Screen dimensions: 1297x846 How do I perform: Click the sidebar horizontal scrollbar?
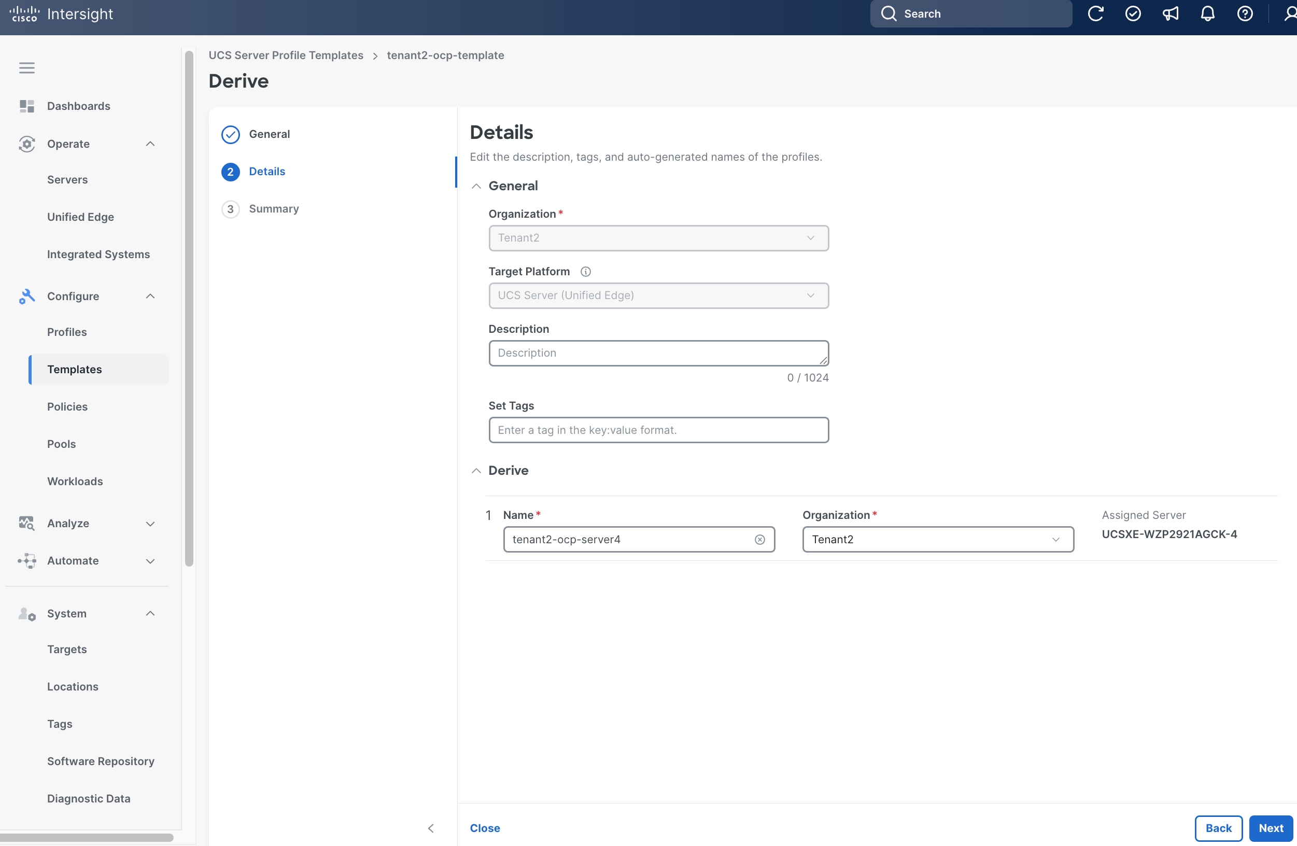click(x=87, y=837)
